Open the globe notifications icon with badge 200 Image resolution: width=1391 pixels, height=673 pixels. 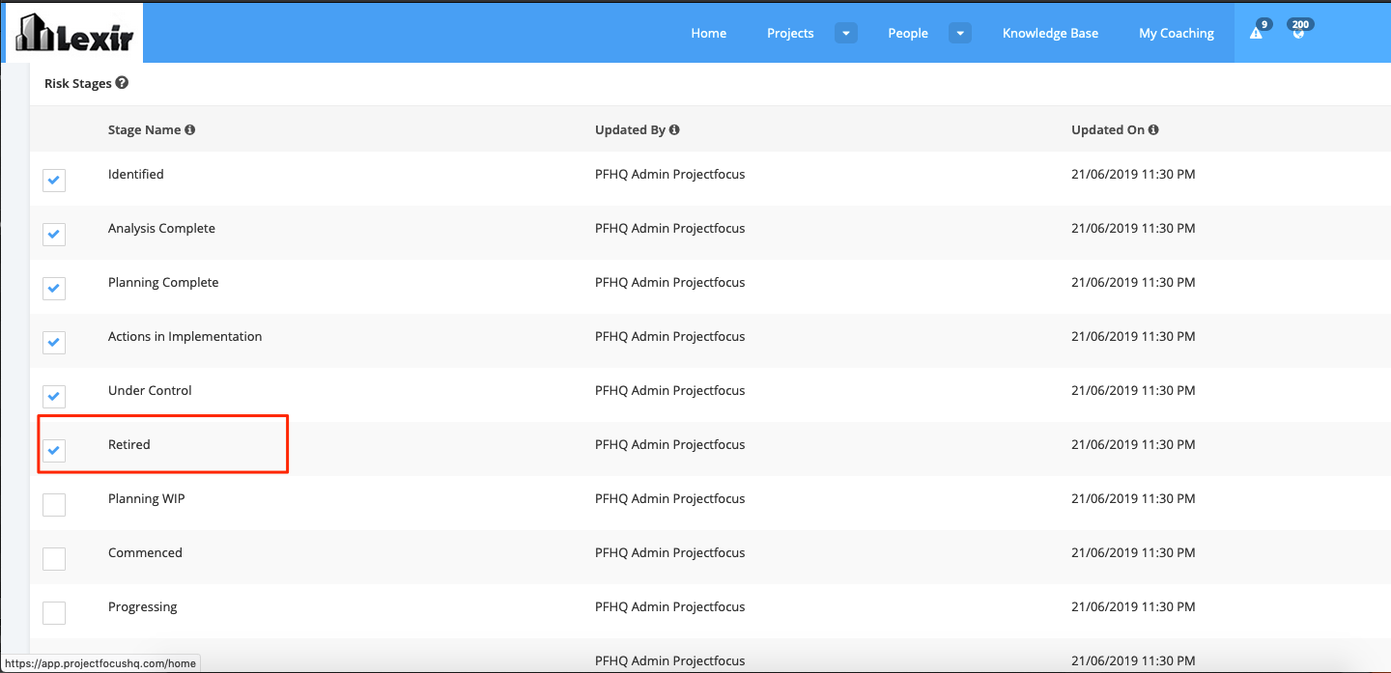click(x=1298, y=33)
